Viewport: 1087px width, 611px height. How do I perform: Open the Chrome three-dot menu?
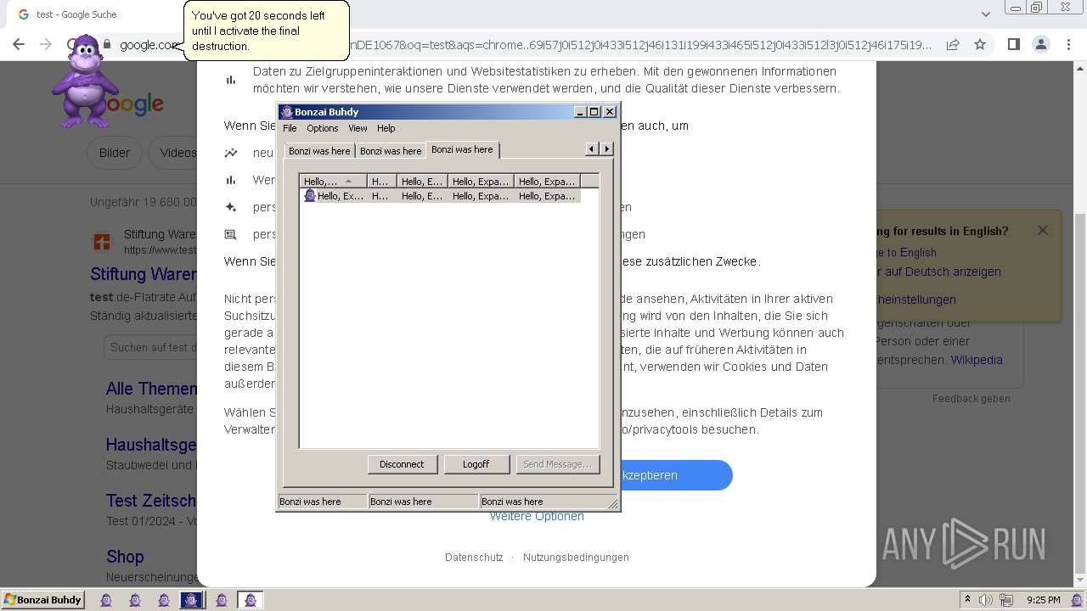(1067, 45)
